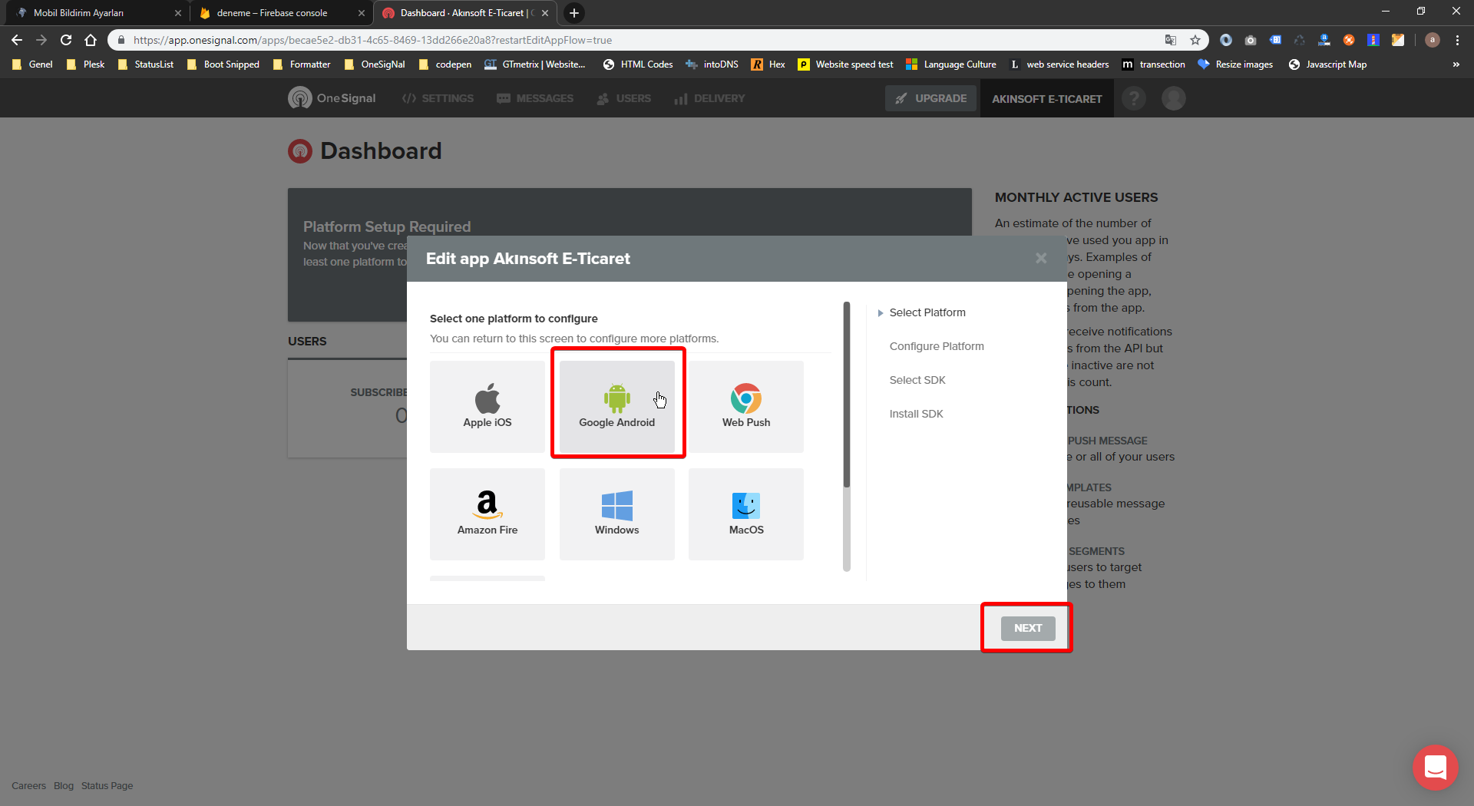Open Javascript Map bookmark

click(x=1327, y=64)
